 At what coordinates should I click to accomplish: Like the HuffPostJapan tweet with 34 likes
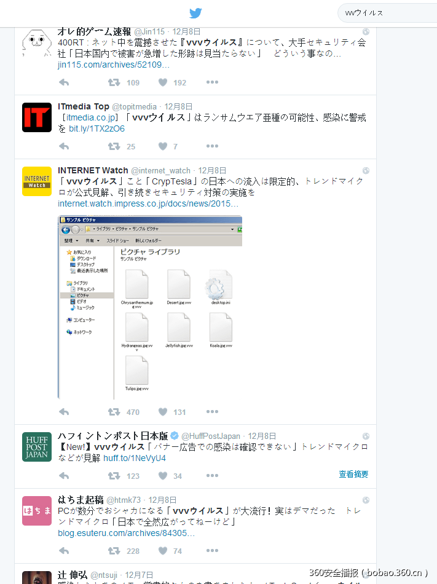tap(163, 476)
